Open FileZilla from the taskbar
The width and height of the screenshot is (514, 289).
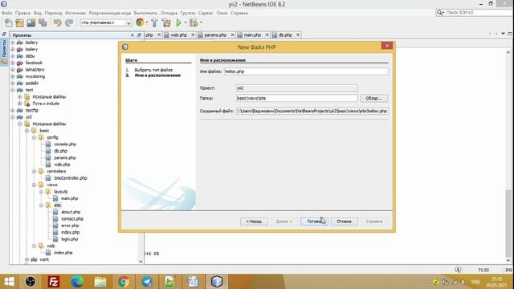[54, 282]
